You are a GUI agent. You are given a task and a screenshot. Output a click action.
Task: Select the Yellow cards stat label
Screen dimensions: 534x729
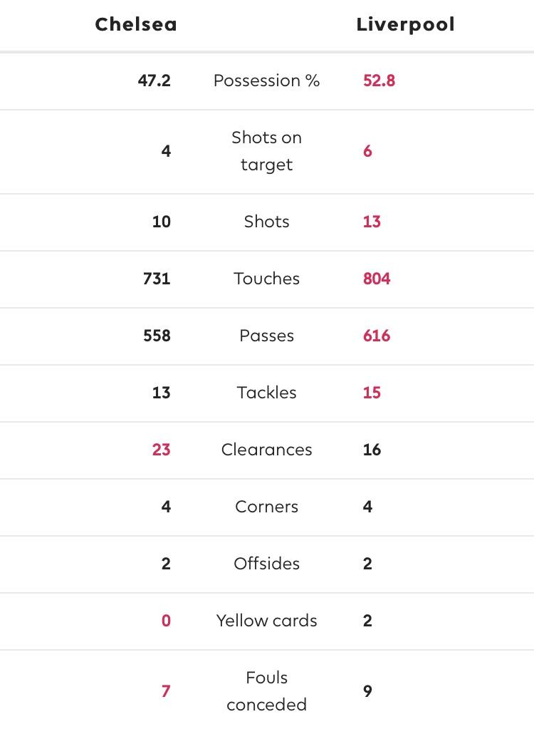[x=266, y=621]
